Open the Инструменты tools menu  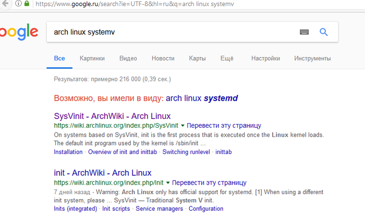coord(312,58)
